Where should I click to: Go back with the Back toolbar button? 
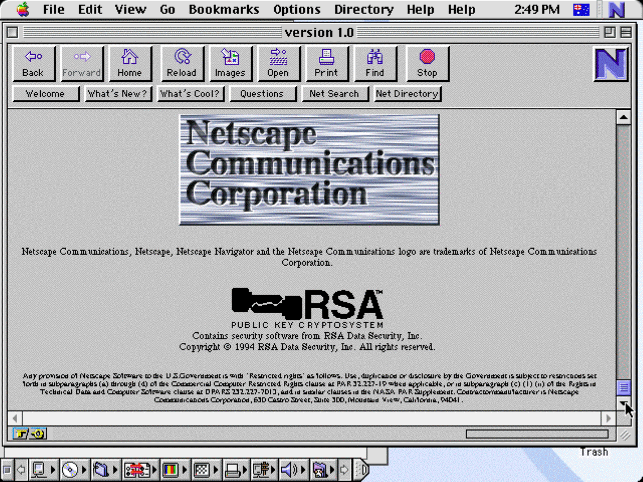(x=33, y=63)
